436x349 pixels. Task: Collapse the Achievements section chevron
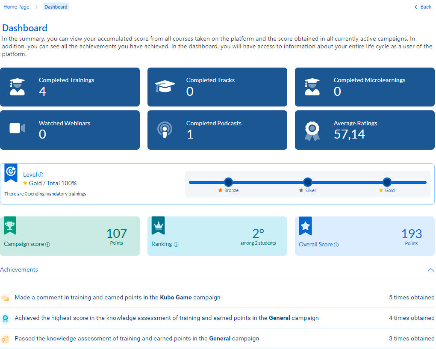pos(430,270)
